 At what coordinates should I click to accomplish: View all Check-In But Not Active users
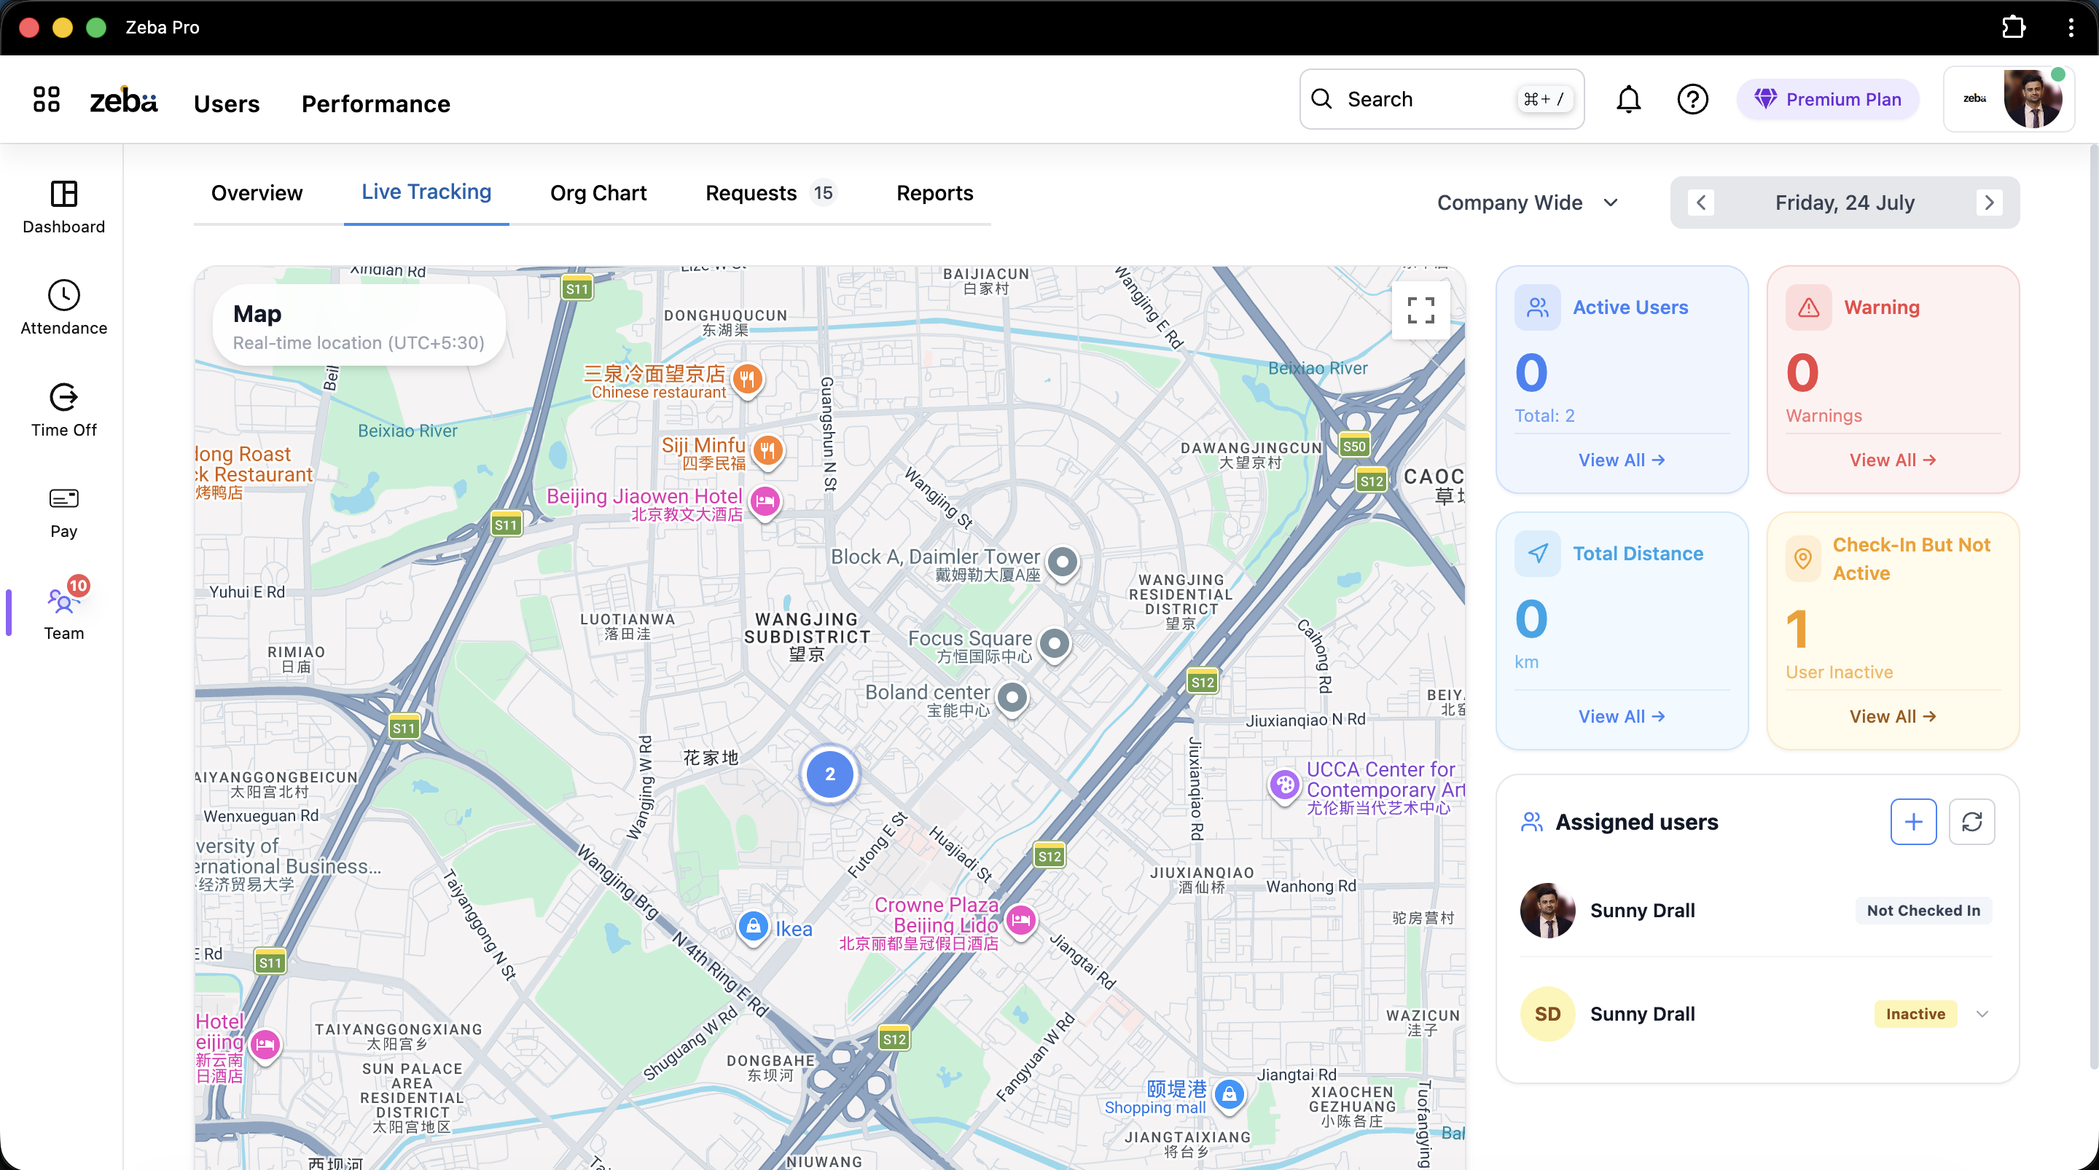pyautogui.click(x=1893, y=717)
